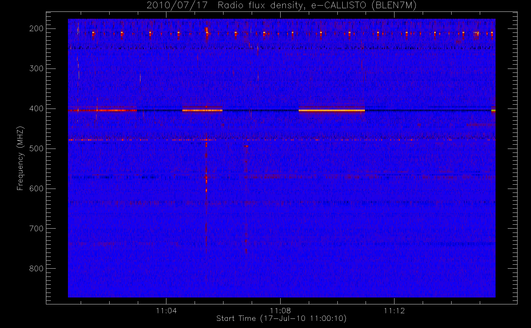Click the 11:08 time tick label
Viewport: 531px width, 328px height.
click(280, 311)
